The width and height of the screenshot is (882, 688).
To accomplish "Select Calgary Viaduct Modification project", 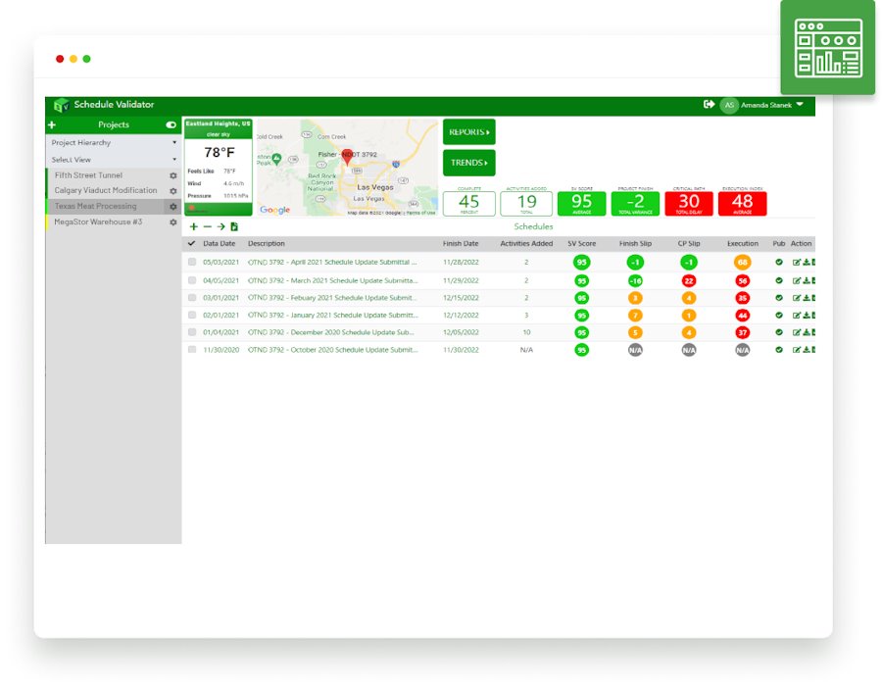I will (106, 191).
